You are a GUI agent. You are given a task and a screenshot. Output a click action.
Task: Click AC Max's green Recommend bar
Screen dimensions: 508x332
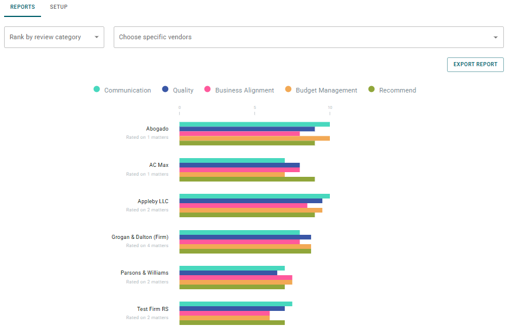click(x=247, y=179)
